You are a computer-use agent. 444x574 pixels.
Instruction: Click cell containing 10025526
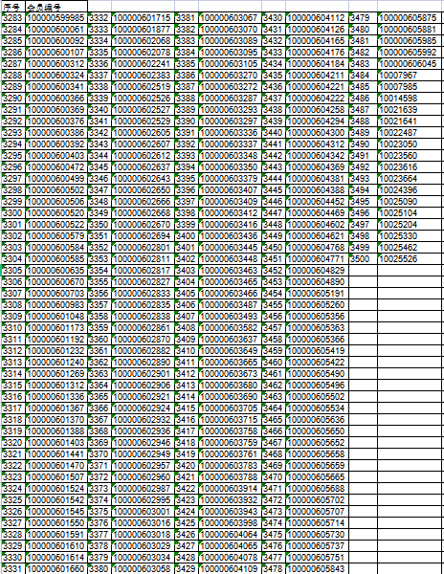click(x=411, y=259)
